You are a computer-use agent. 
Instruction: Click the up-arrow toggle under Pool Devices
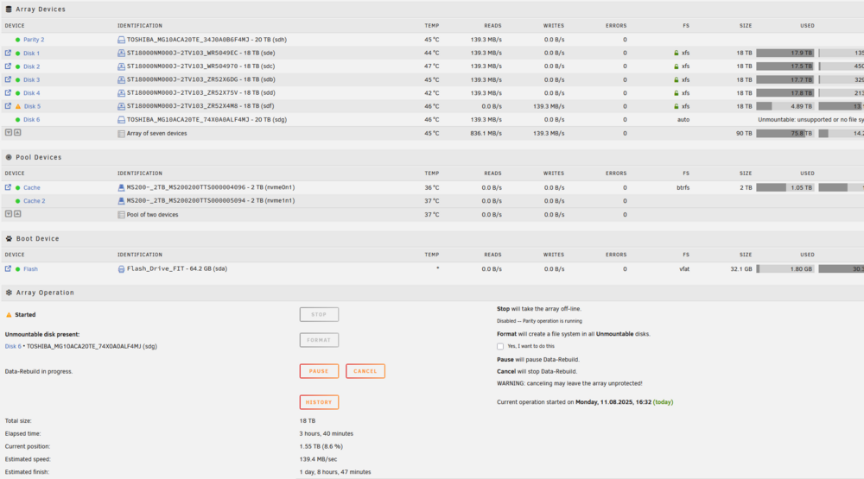[x=17, y=214]
